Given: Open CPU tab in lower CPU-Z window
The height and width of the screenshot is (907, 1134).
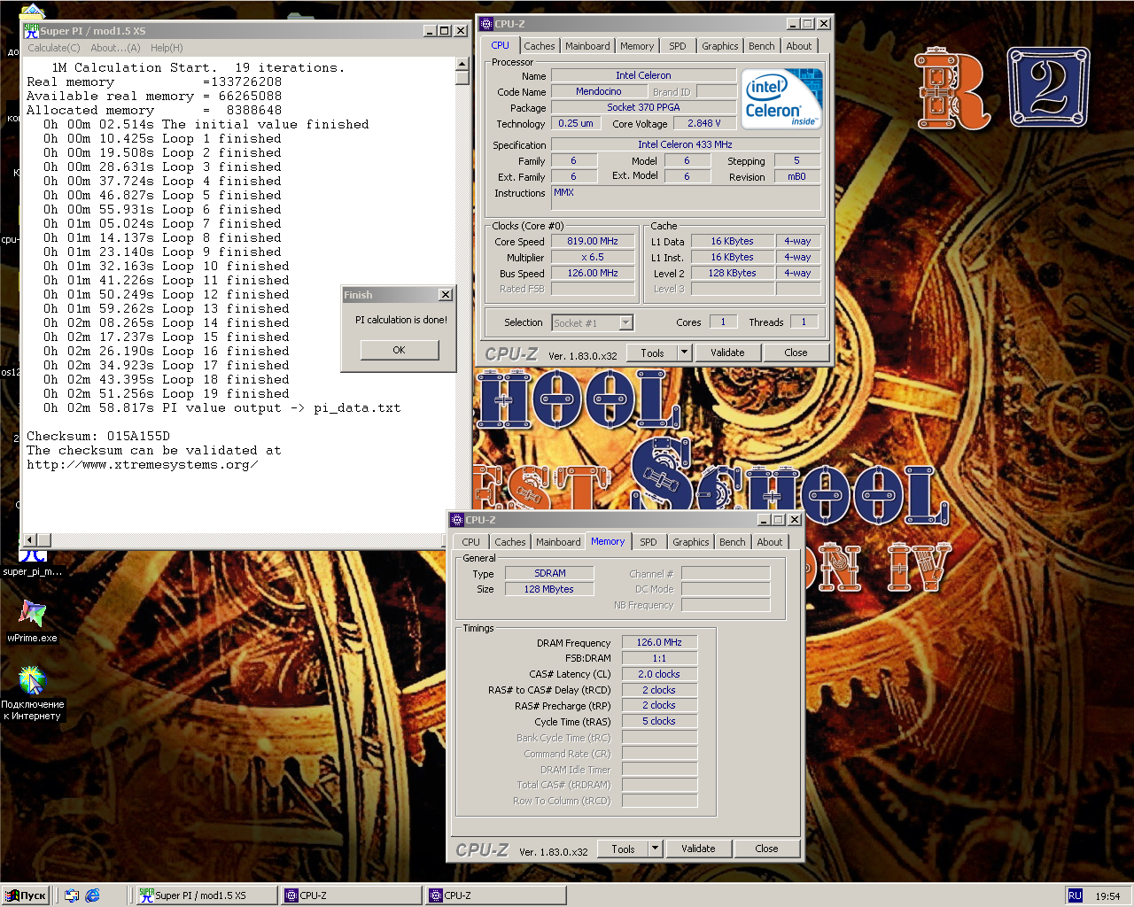Looking at the screenshot, I should (471, 542).
